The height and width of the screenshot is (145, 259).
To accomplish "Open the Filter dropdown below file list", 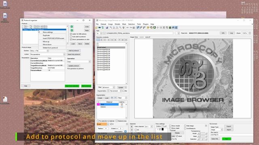I will [108, 87].
